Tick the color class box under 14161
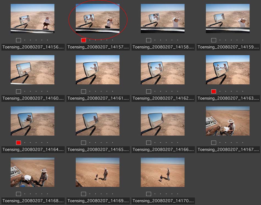This screenshot has height=205, width=261. click(x=84, y=92)
